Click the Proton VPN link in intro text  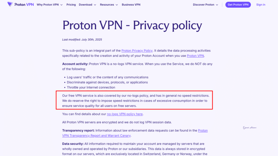pos(195,56)
